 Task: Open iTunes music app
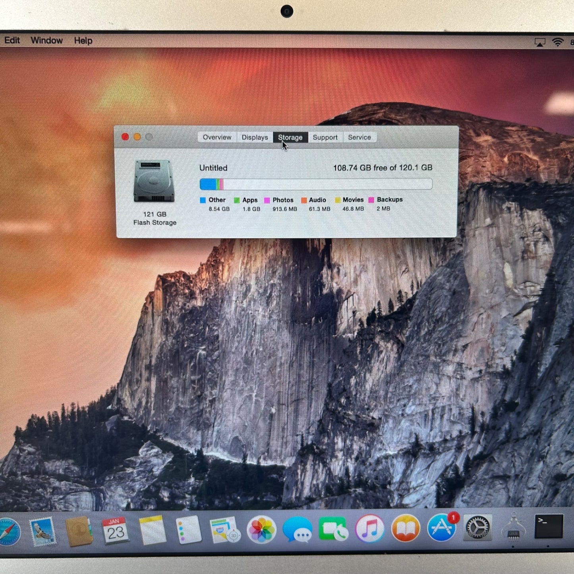369,529
